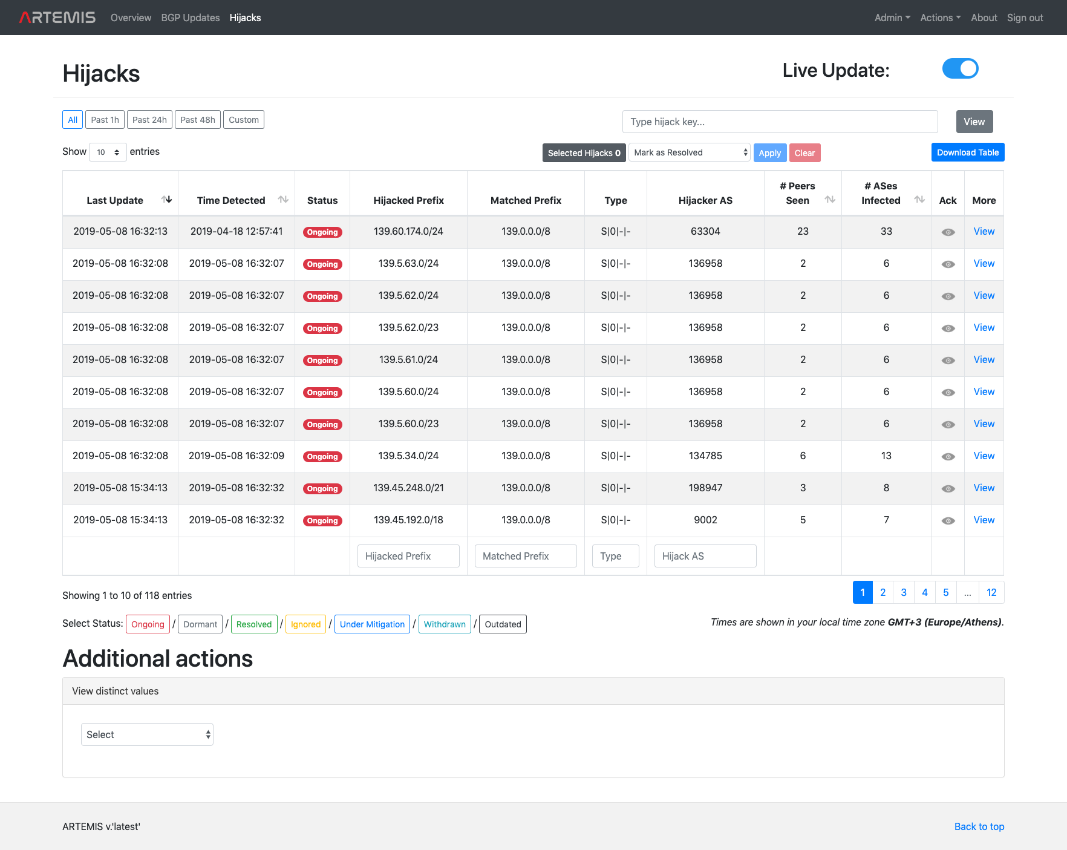Open the Admin menu
Image resolution: width=1067 pixels, height=850 pixels.
[x=892, y=18]
